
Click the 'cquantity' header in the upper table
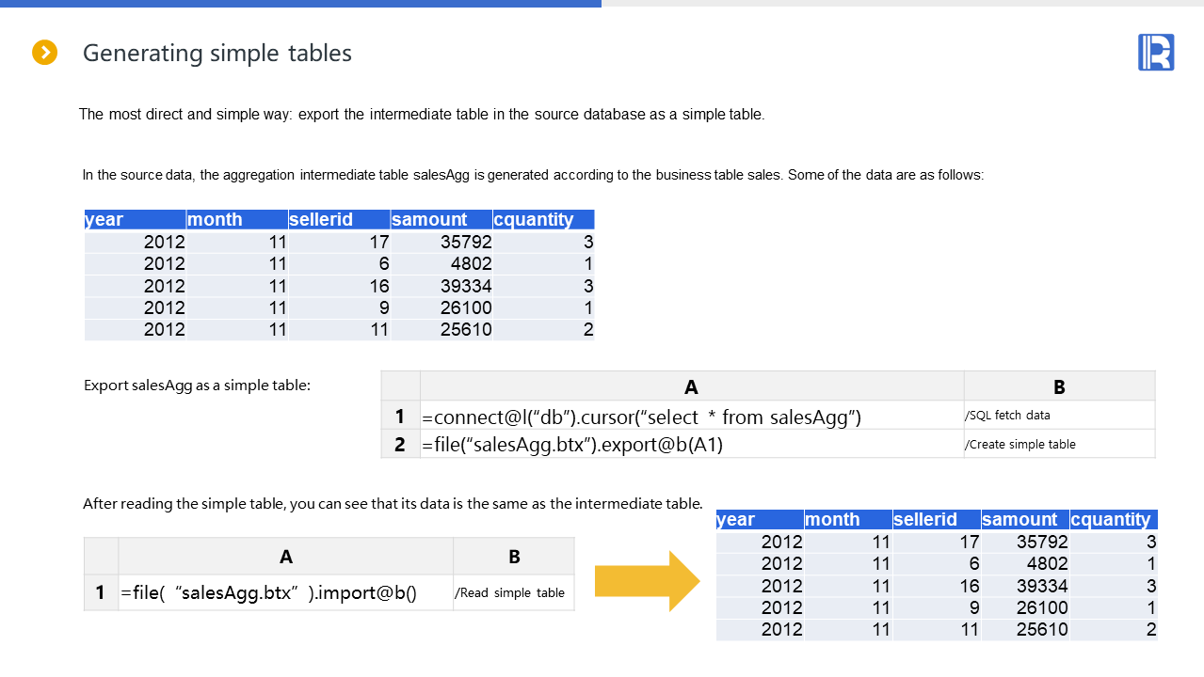click(543, 219)
